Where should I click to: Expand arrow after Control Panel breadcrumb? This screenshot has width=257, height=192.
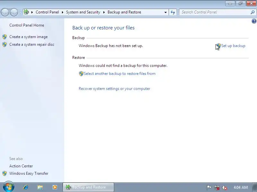point(62,12)
